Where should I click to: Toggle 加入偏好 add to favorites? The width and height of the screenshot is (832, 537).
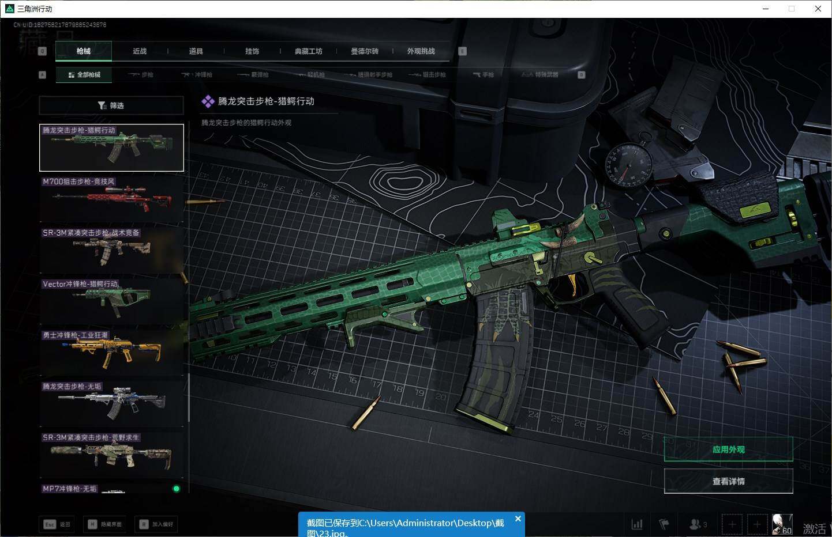(x=156, y=524)
